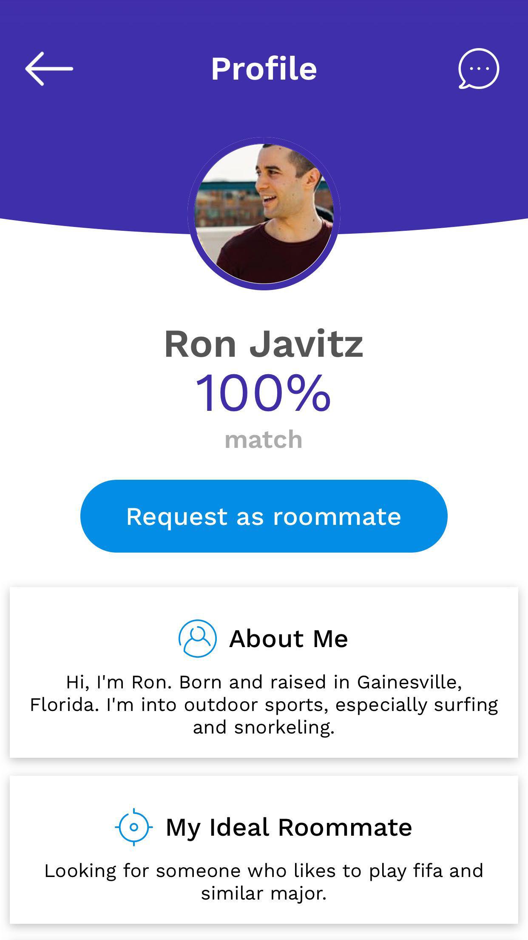Tap the word roommate on blue button
The height and width of the screenshot is (940, 528).
337,516
